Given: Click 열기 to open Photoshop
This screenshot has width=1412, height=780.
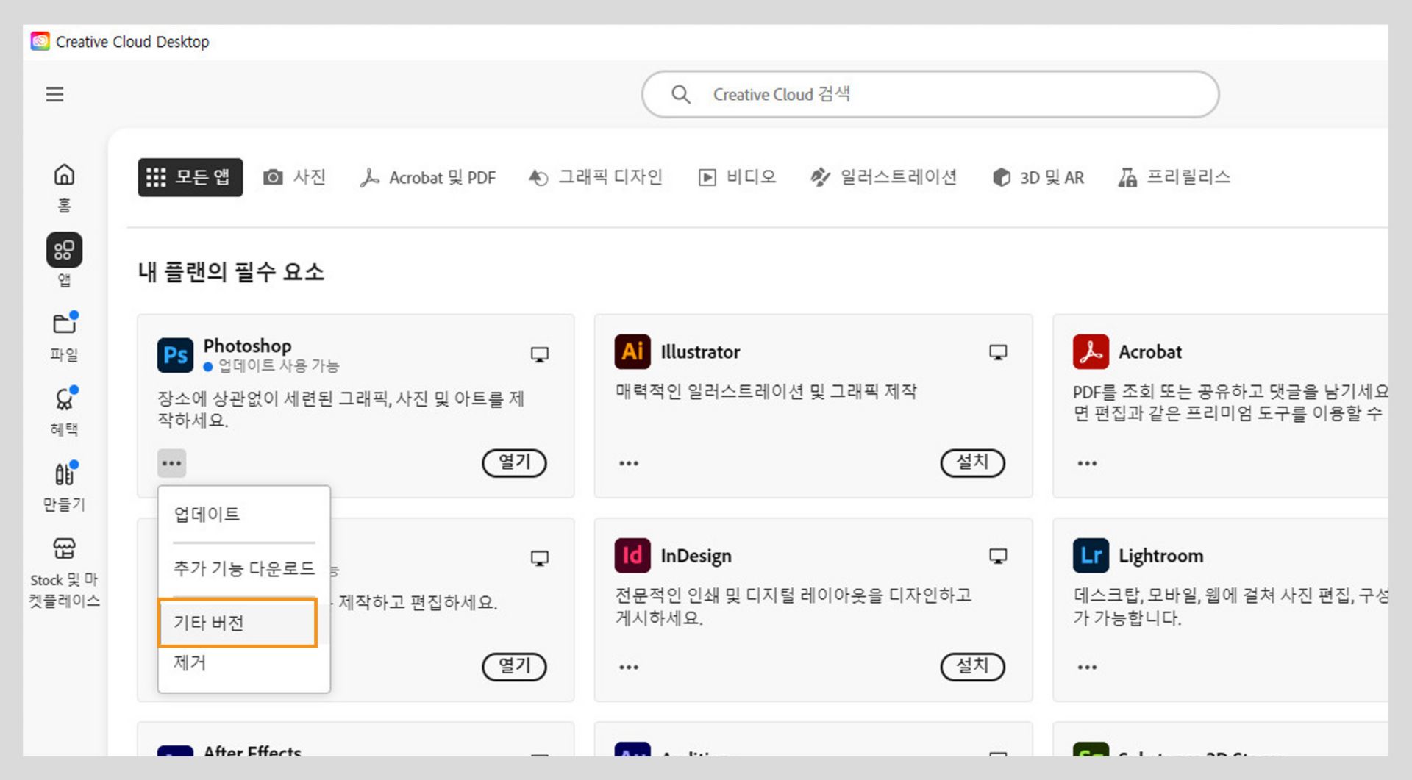Looking at the screenshot, I should coord(514,462).
